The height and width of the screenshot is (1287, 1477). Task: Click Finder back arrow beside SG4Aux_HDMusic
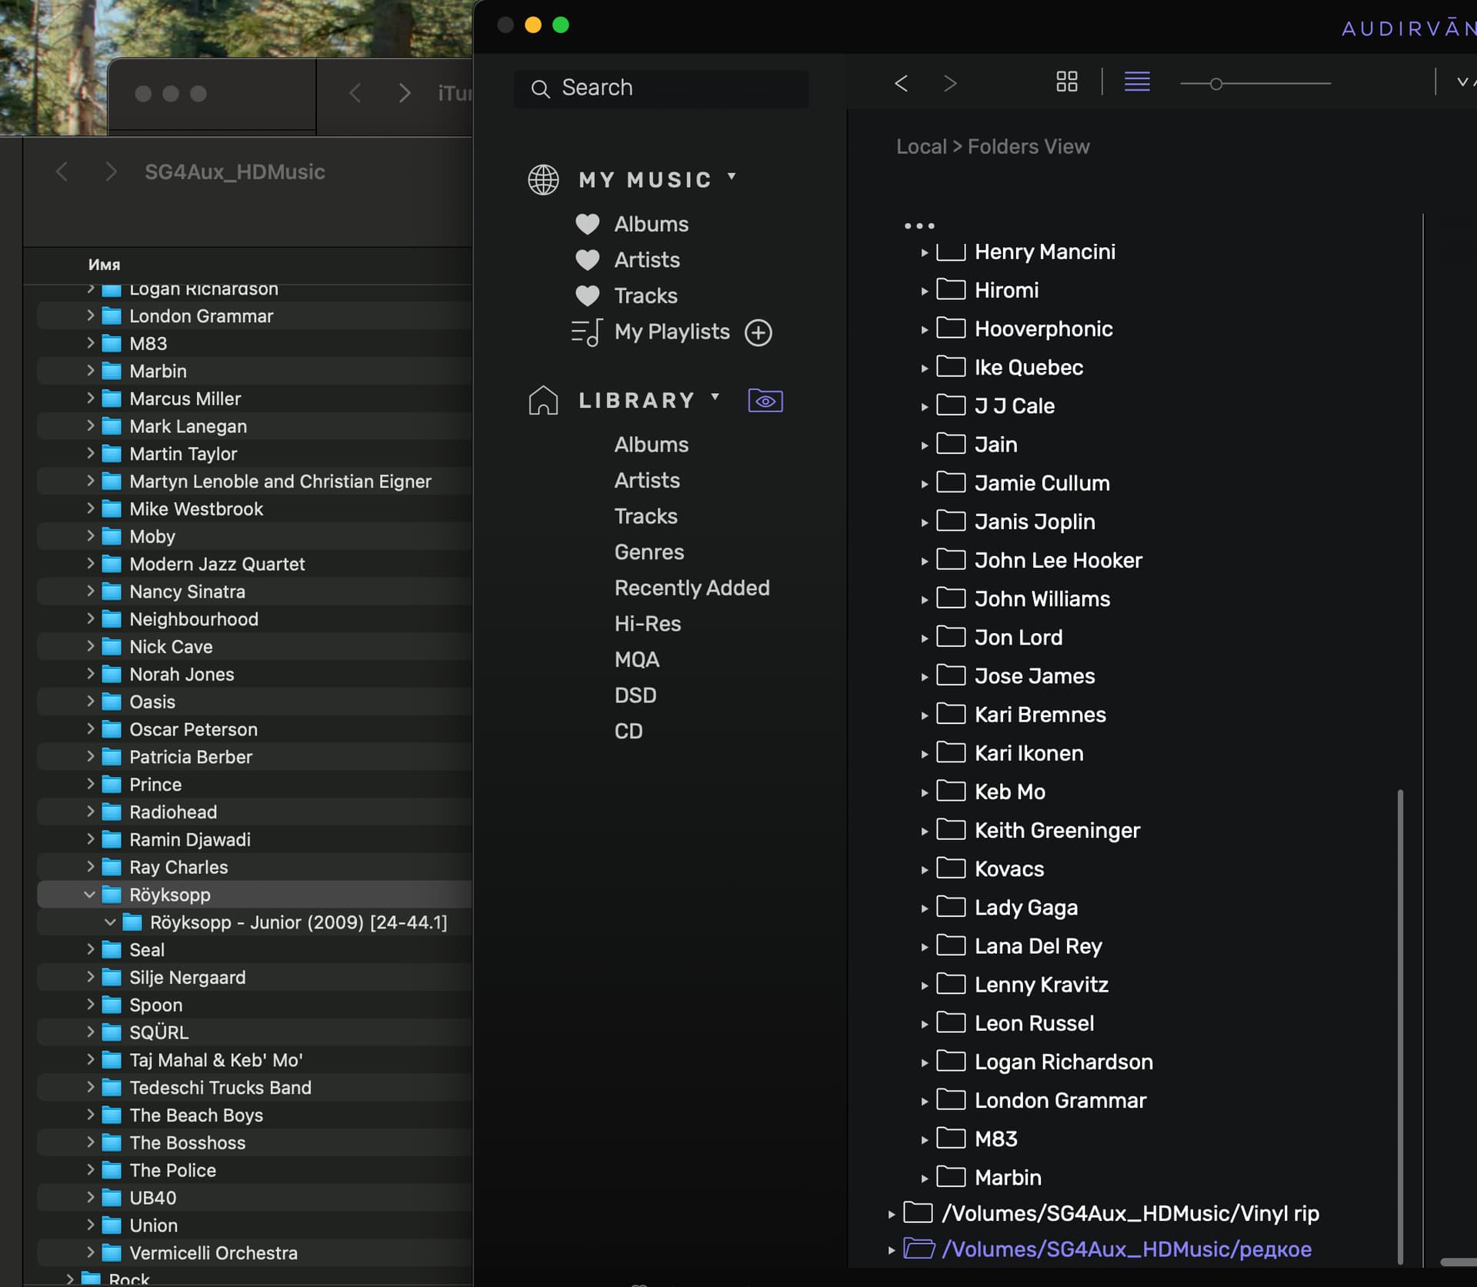pyautogui.click(x=62, y=171)
